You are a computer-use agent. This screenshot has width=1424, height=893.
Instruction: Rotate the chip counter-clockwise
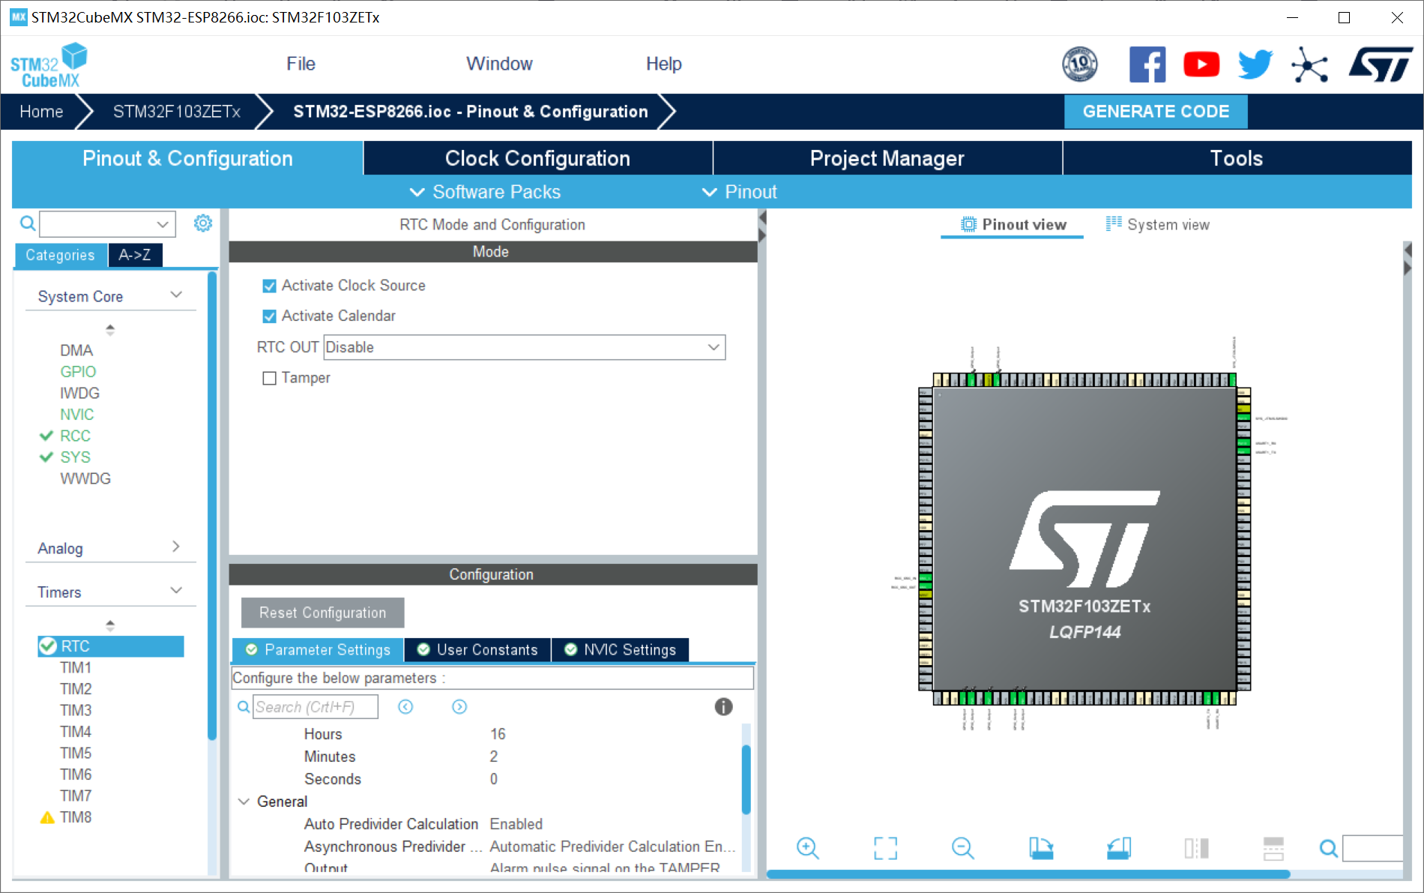1119,848
